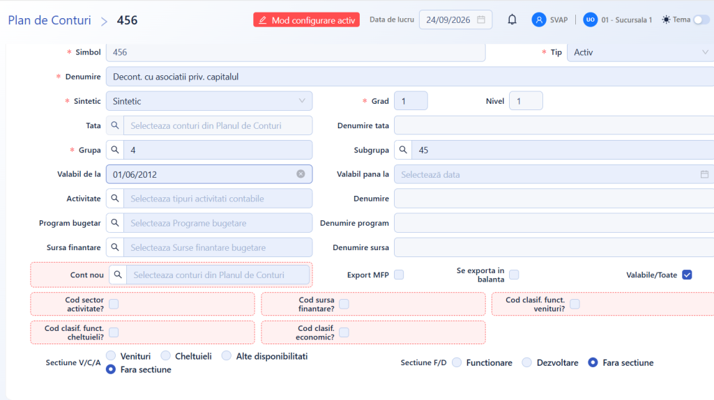Check the Export MFP checkbox
The height and width of the screenshot is (400, 714).
[x=399, y=275]
